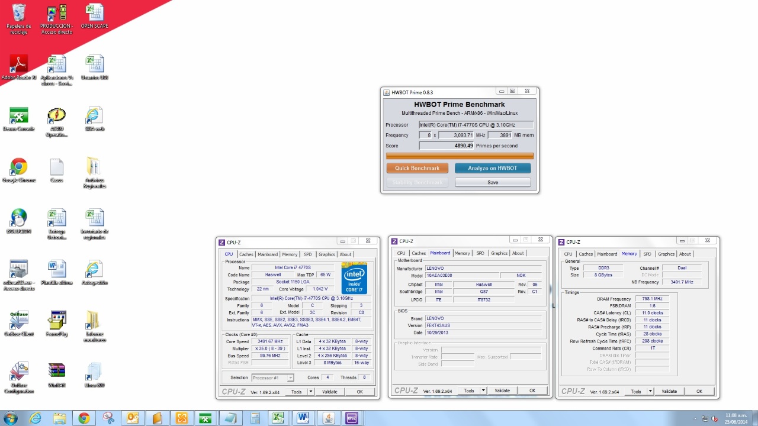Open the PRODUCCION Acceso directo shortcut
The image size is (758, 426).
pyautogui.click(x=57, y=19)
